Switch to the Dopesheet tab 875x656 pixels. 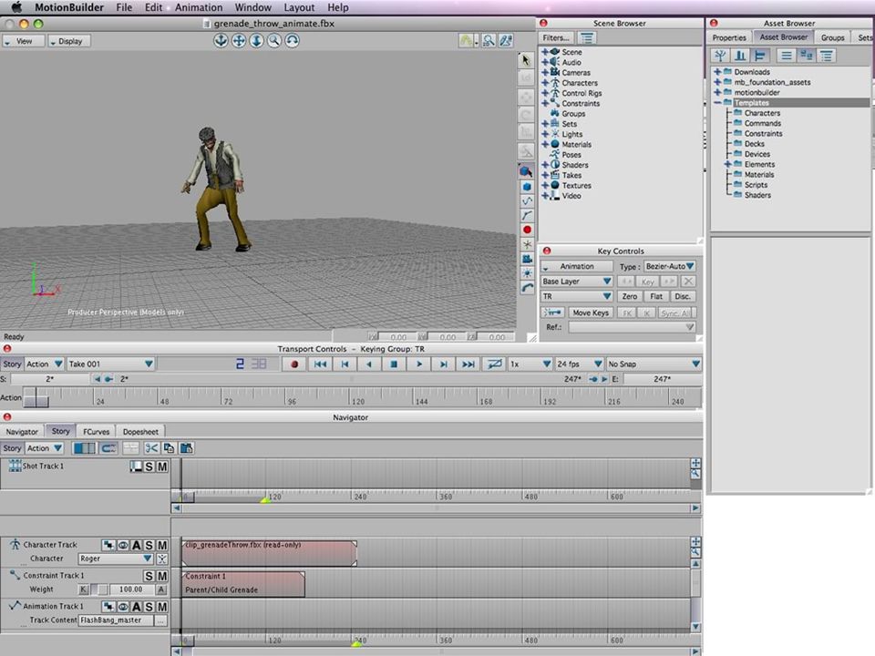[x=140, y=432]
